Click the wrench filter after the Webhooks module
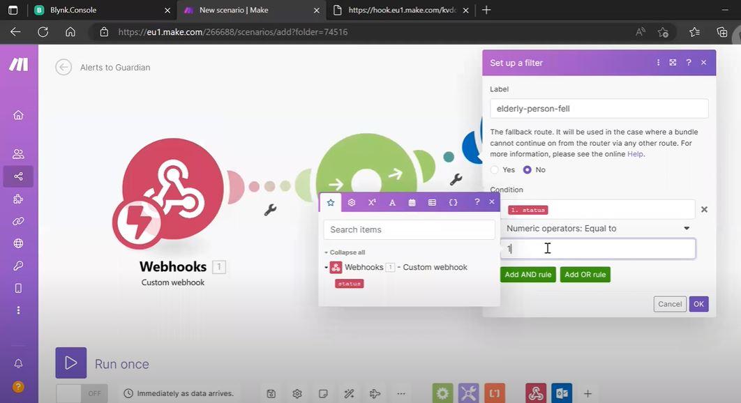The height and width of the screenshot is (403, 741). [x=270, y=210]
